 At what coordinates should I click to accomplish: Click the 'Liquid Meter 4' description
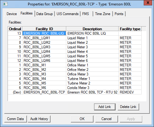pyautogui.click(x=92, y=52)
